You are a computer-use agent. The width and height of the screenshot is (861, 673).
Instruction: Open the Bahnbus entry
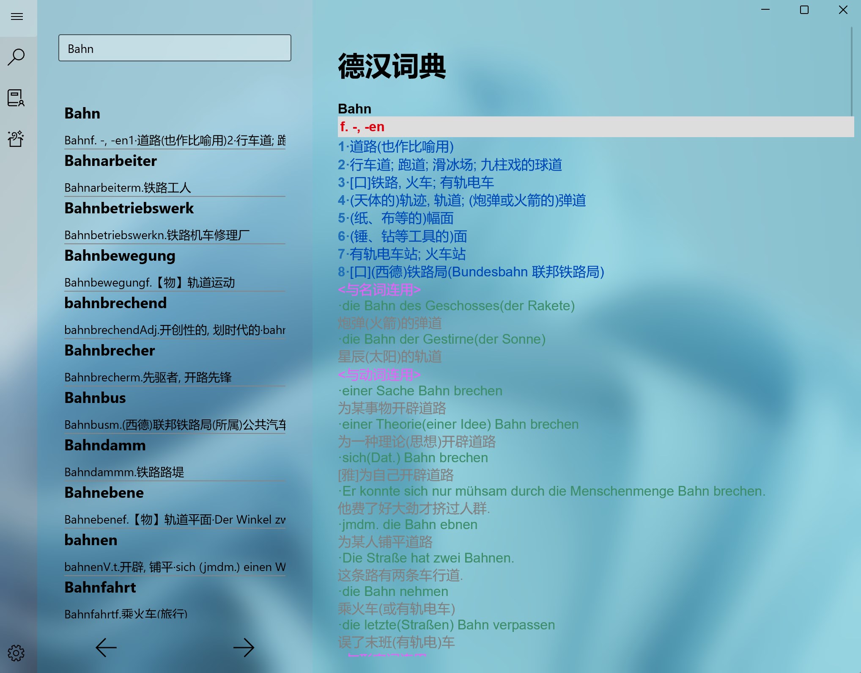(x=95, y=398)
